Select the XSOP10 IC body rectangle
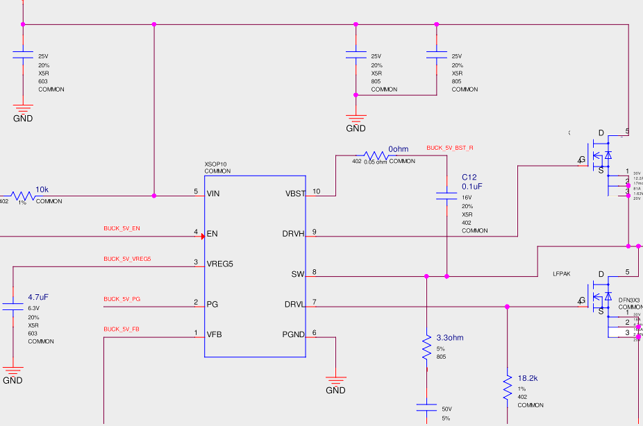Screen dimensions: 643x426 tap(255, 266)
